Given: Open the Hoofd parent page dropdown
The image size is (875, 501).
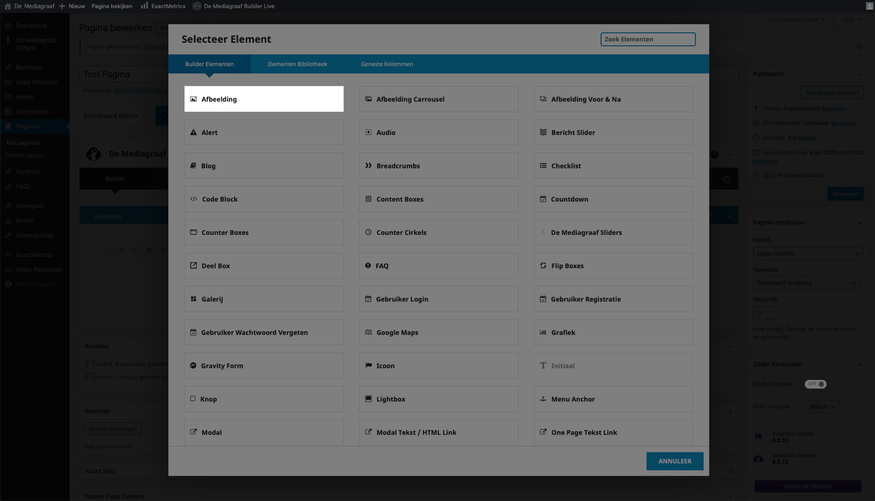Looking at the screenshot, I should 808,254.
